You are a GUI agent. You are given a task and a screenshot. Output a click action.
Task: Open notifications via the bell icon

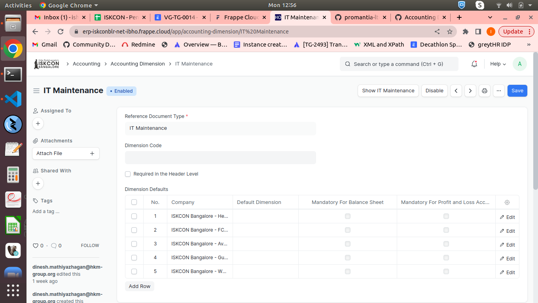474,64
